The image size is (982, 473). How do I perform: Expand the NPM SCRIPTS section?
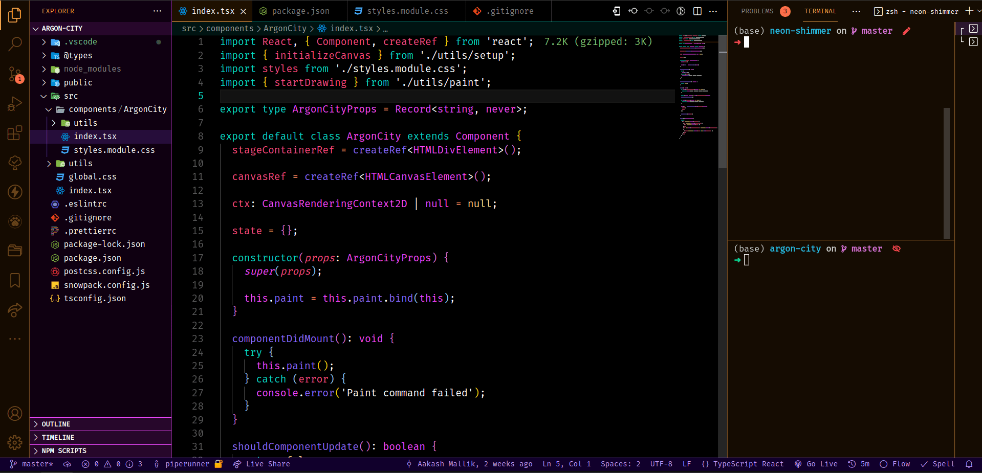[100, 451]
